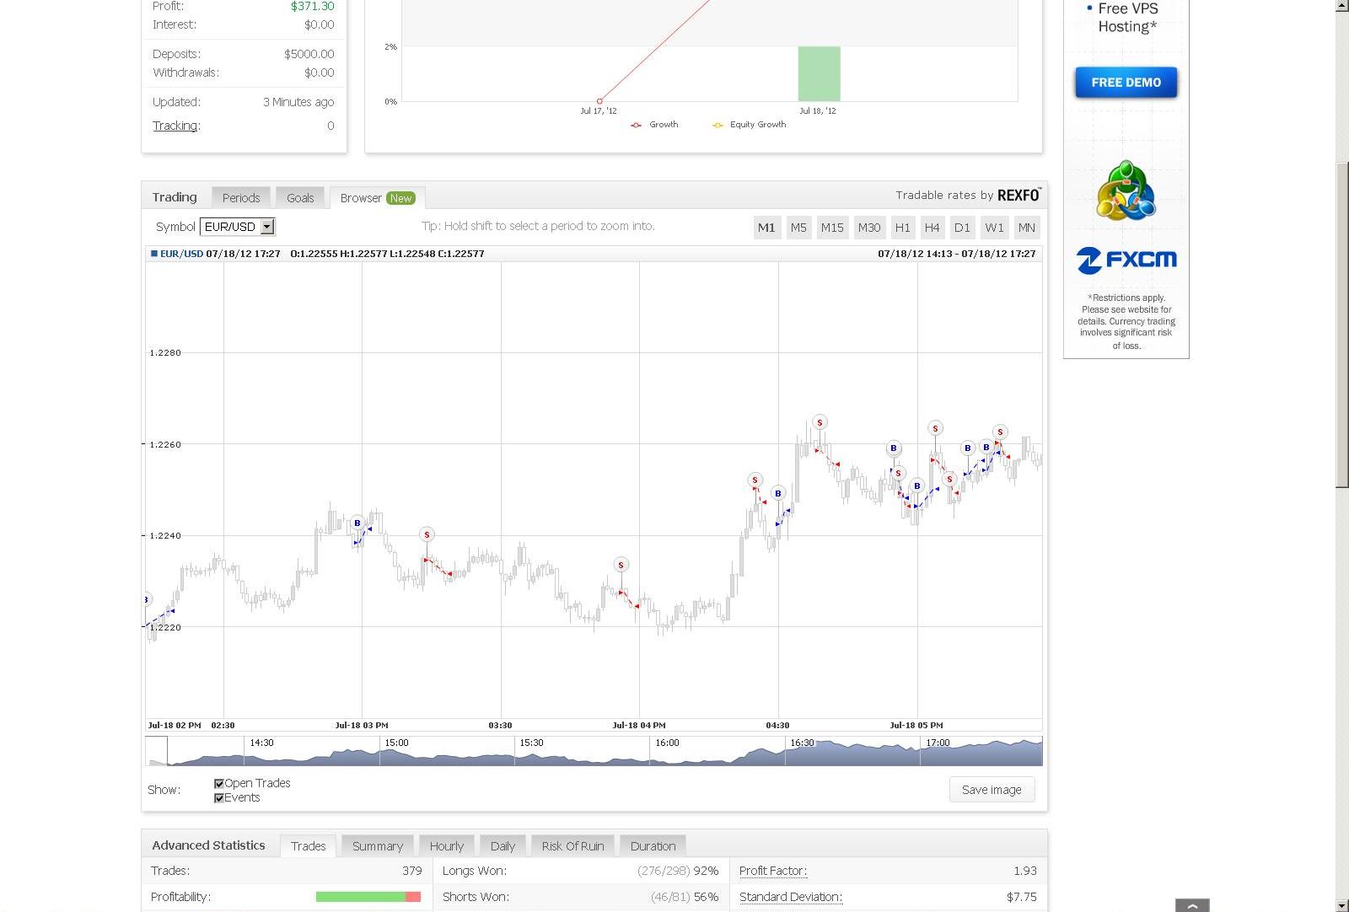This screenshot has width=1349, height=912.
Task: Click the sell marker near Jul-18 04 PM
Action: [x=621, y=565]
